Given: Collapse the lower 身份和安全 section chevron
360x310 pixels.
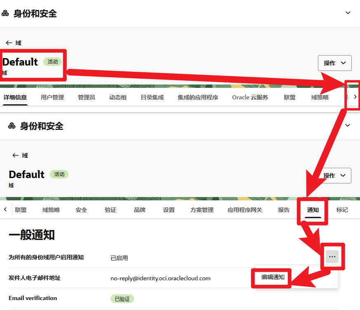Looking at the screenshot, I should [x=348, y=125].
